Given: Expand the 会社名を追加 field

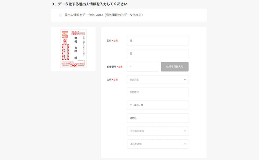Looking at the screenshot, I should (x=158, y=131).
